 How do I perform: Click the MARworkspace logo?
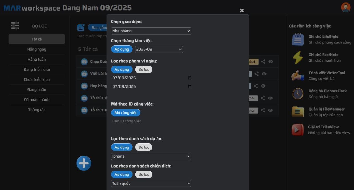coord(32,8)
